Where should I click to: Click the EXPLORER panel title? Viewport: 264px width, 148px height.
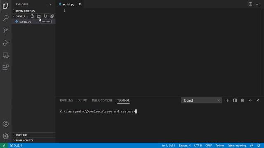click(22, 4)
